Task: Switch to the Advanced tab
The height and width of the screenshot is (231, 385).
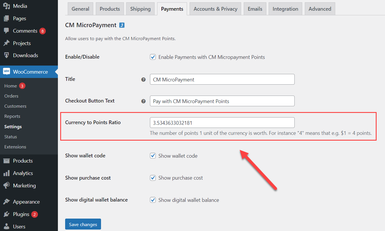Action: coord(320,9)
